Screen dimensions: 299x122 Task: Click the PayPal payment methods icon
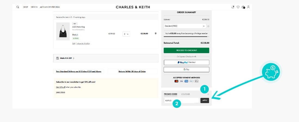(x=191, y=81)
